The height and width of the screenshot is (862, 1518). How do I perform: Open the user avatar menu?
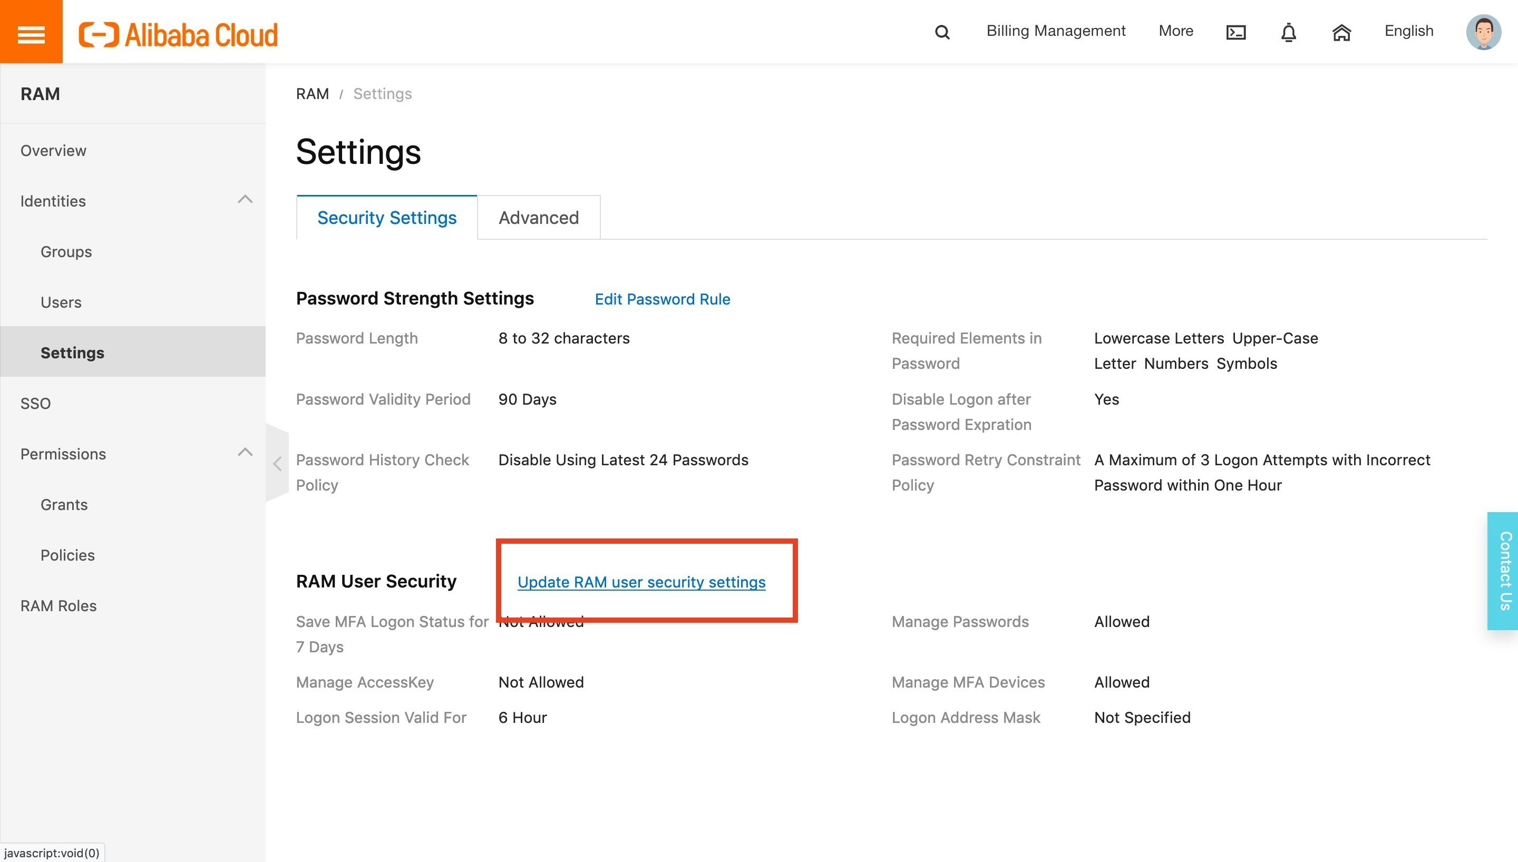point(1483,32)
